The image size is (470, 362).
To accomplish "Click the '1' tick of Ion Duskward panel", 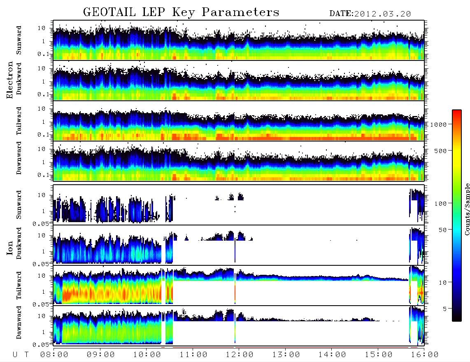I will pos(44,251).
